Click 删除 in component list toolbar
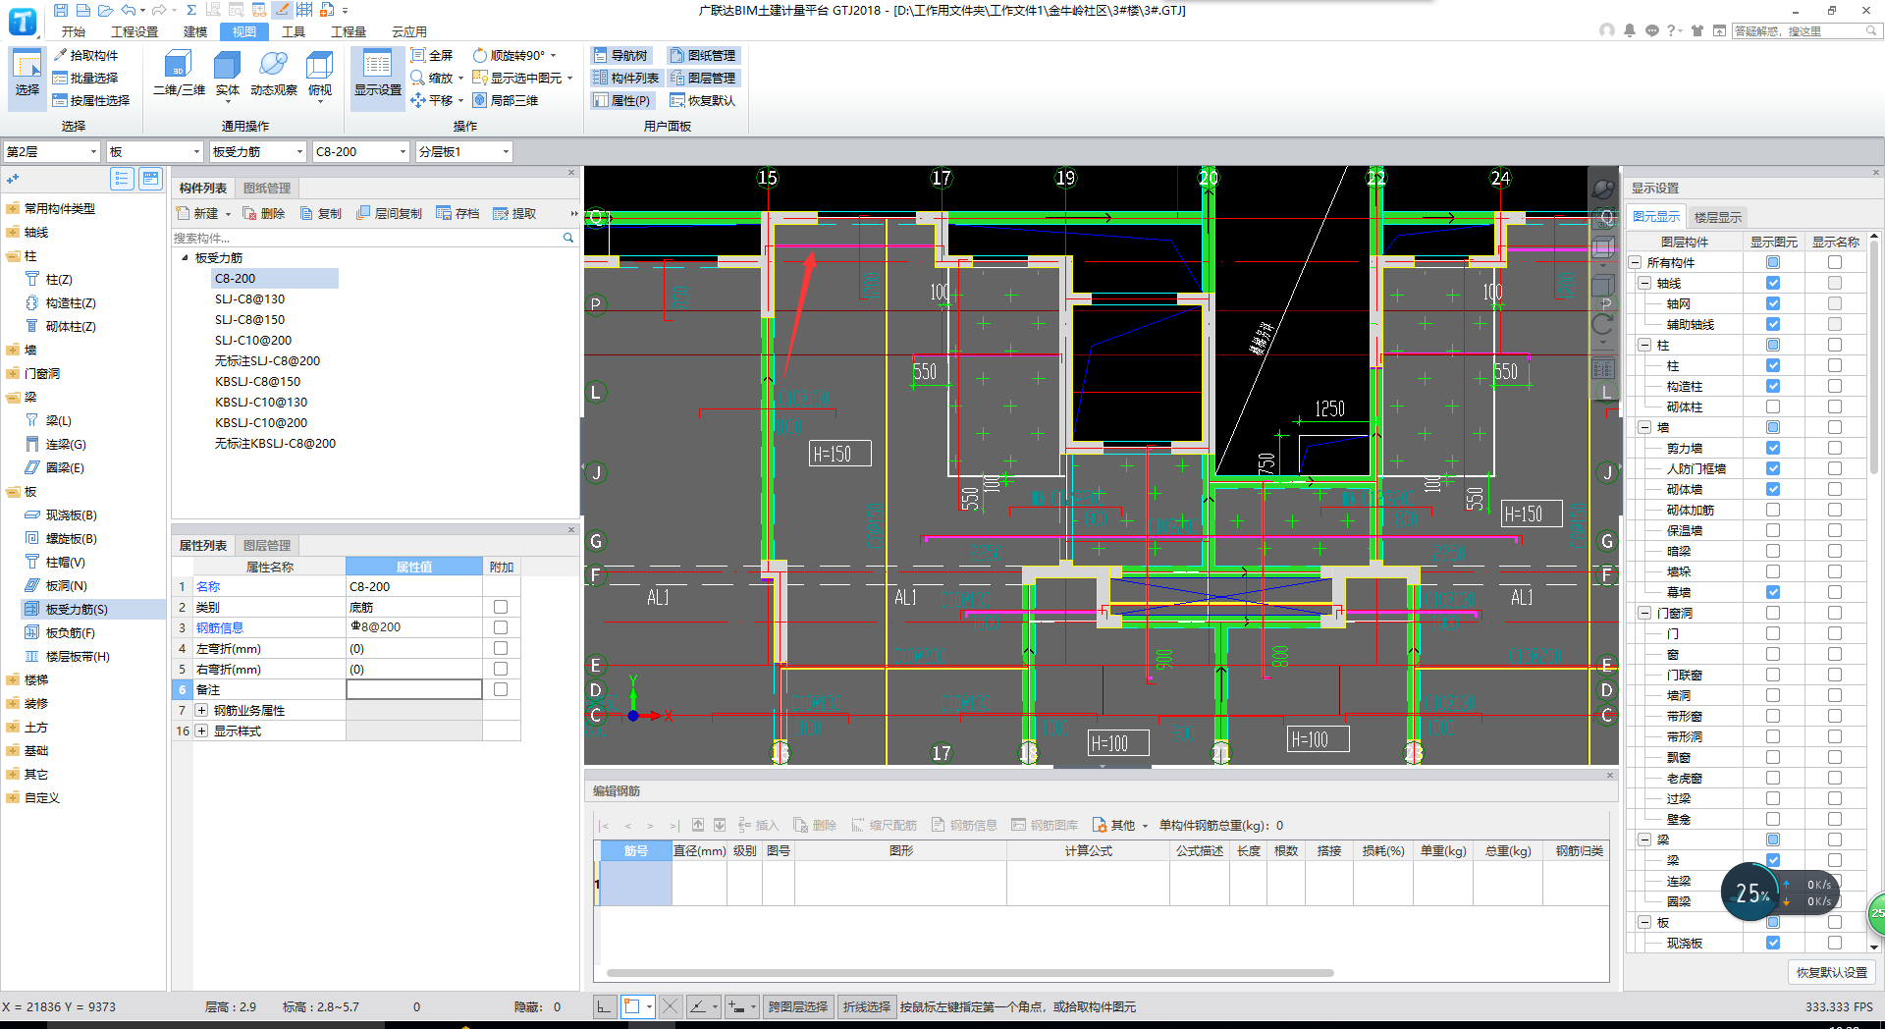This screenshot has width=1885, height=1029. tap(264, 213)
